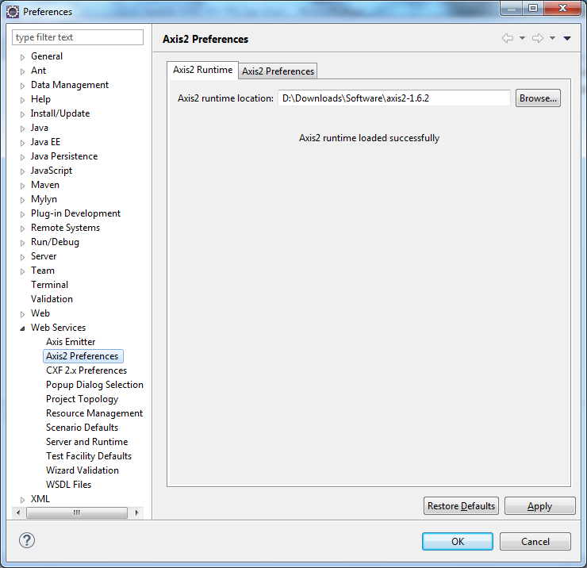Expand the Java tree node
587x568 pixels.
point(22,129)
